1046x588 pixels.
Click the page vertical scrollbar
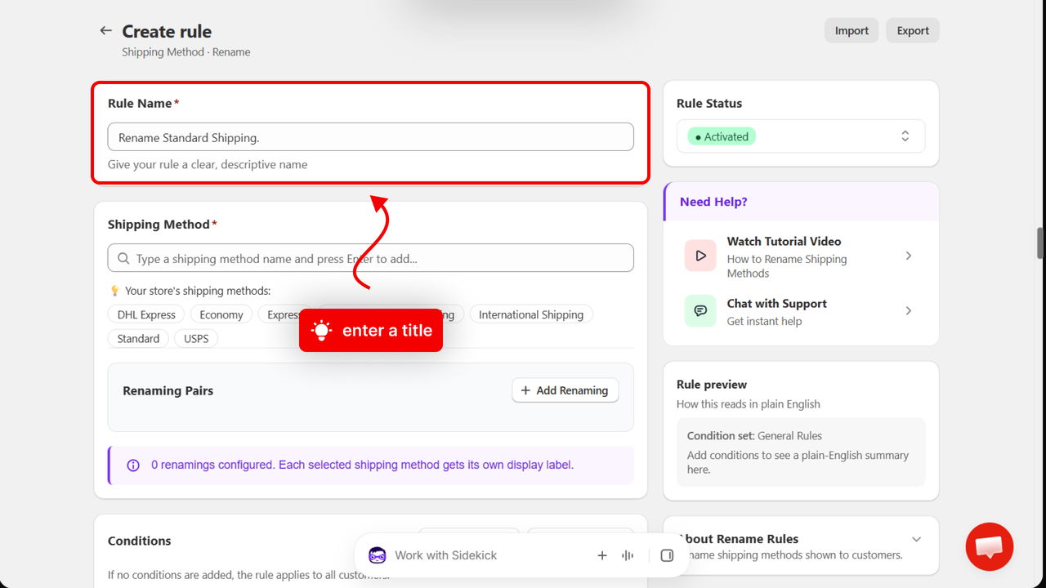1040,243
